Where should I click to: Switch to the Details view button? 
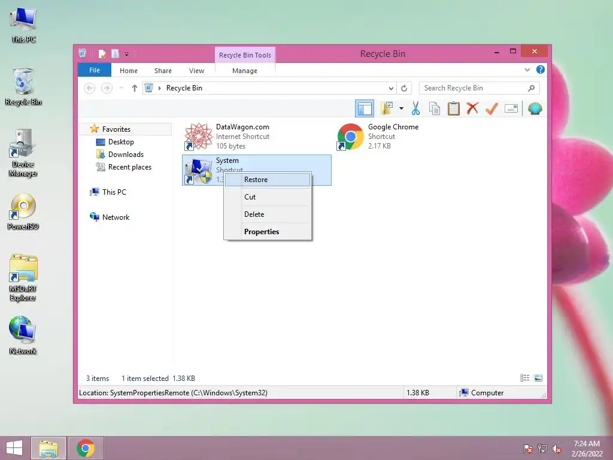tap(524, 378)
